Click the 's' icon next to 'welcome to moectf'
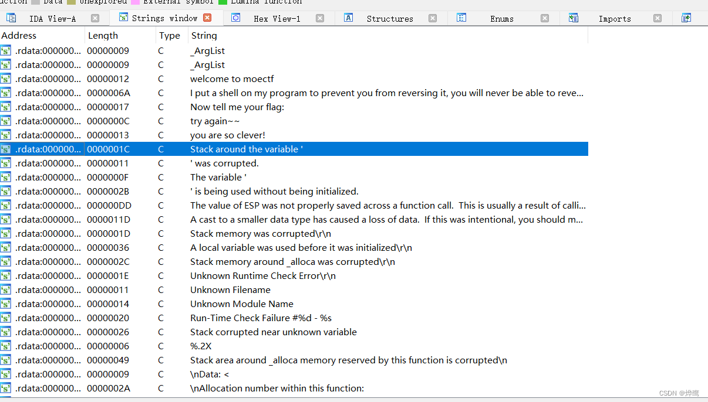Image resolution: width=708 pixels, height=402 pixels. pos(6,79)
